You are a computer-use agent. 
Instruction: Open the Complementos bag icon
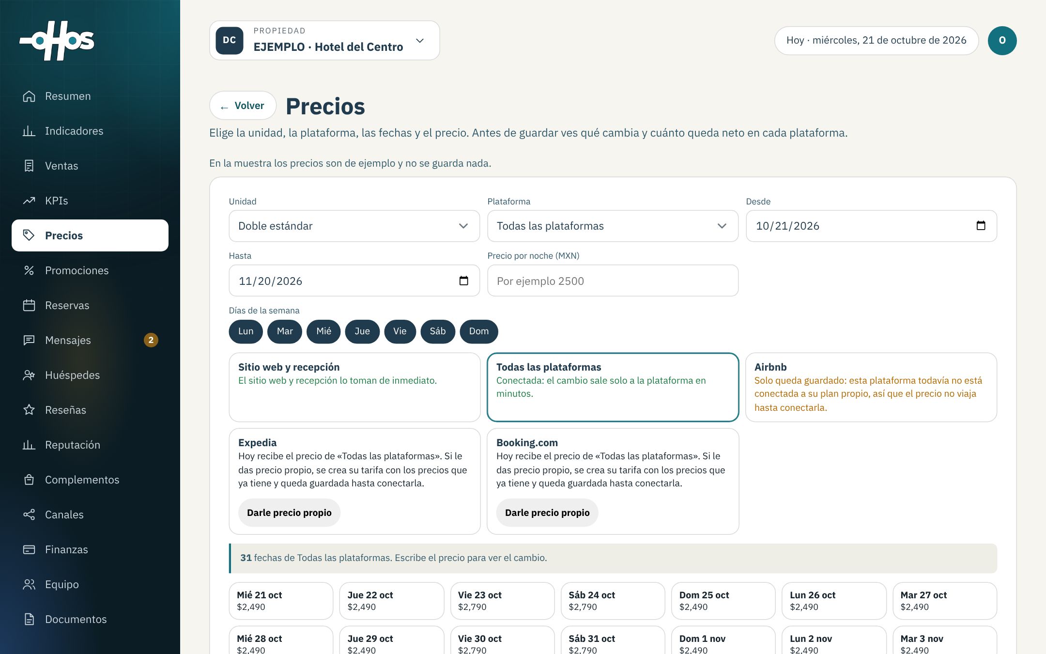[x=29, y=480]
